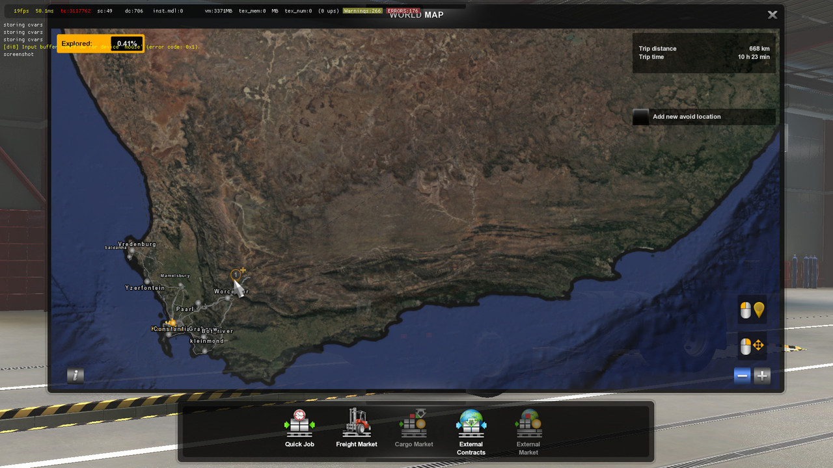833x468 pixels.
Task: Click the Trip distance readout
Action: pos(704,49)
